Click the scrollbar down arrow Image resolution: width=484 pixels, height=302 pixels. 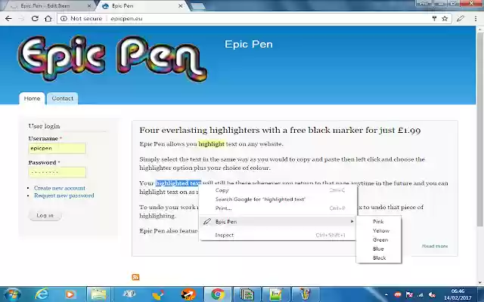click(x=480, y=282)
